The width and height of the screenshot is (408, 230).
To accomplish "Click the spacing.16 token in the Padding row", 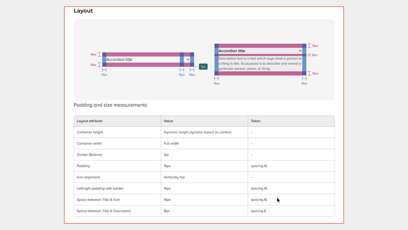I will (x=259, y=166).
